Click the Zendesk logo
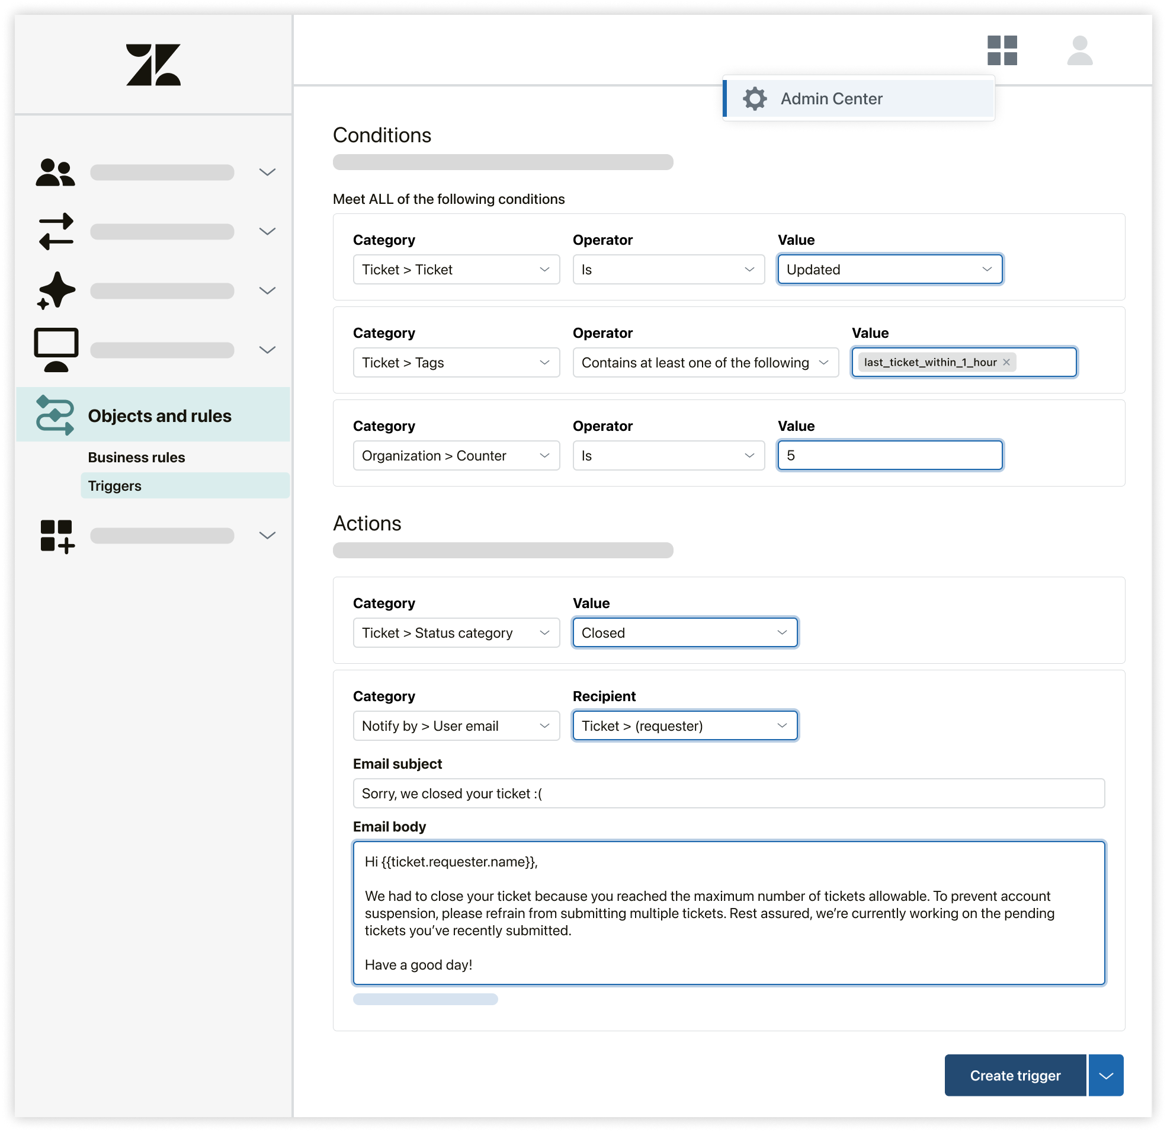 pyautogui.click(x=153, y=65)
